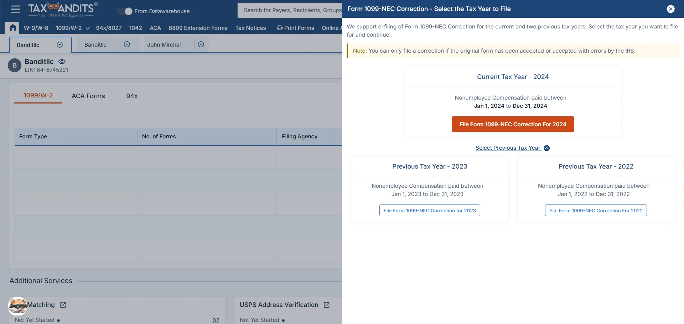The width and height of the screenshot is (684, 324).
Task: Click the Print Forms printer icon
Action: tap(280, 28)
